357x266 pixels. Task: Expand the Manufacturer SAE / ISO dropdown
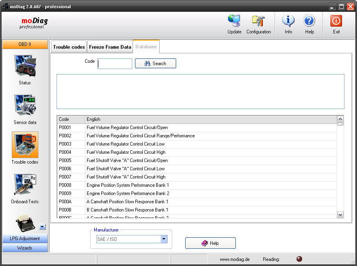coord(164,239)
